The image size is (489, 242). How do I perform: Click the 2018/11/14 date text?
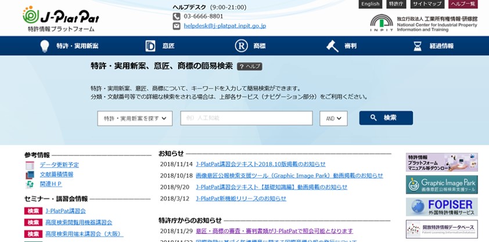pyautogui.click(x=177, y=164)
